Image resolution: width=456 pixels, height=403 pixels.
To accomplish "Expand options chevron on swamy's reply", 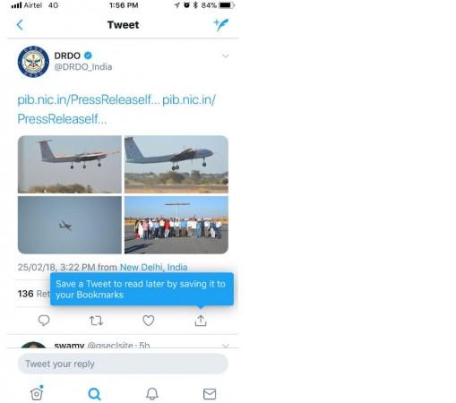I will [226, 346].
